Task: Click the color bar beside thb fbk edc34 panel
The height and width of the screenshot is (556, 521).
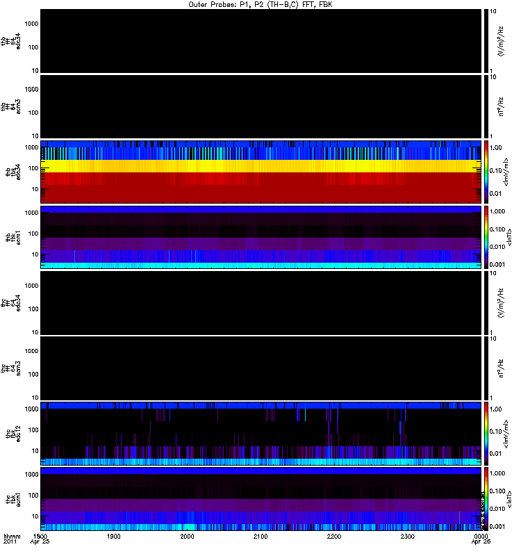Action: pyautogui.click(x=486, y=172)
